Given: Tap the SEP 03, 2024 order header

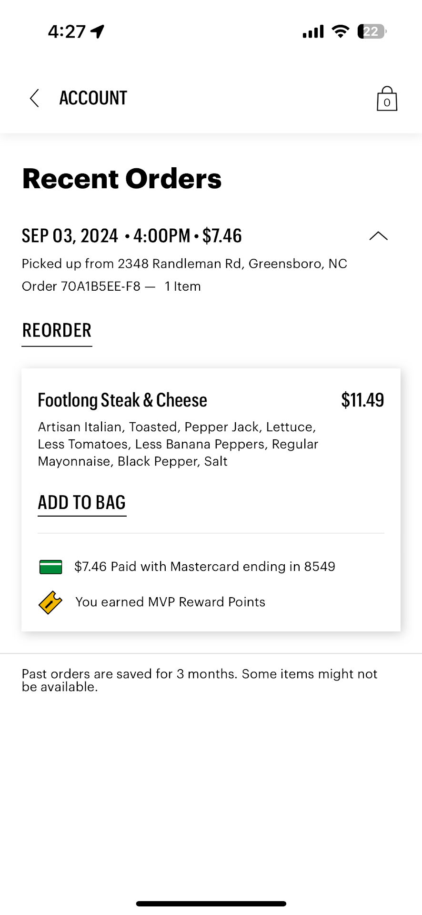Looking at the screenshot, I should (132, 236).
